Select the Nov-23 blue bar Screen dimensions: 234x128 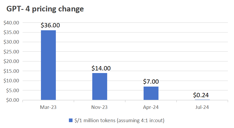tap(100, 86)
